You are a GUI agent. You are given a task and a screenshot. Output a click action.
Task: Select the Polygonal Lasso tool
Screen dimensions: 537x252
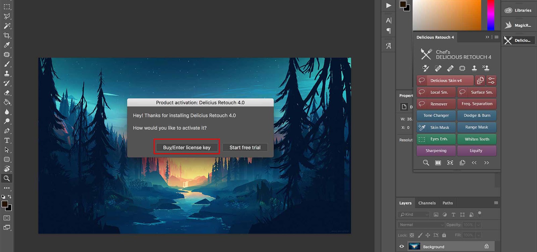click(x=7, y=16)
